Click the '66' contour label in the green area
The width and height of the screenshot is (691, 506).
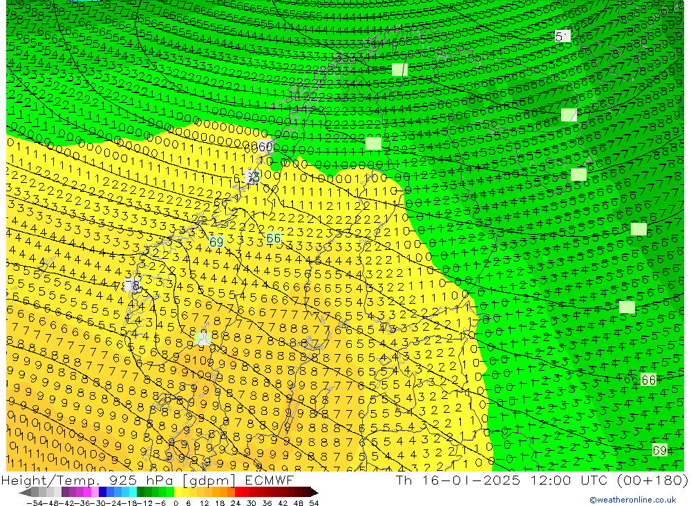coord(649,380)
